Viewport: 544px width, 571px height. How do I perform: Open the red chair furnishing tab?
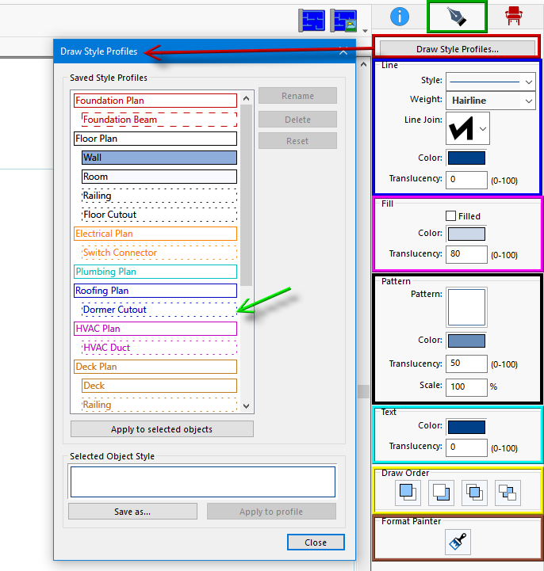click(513, 16)
